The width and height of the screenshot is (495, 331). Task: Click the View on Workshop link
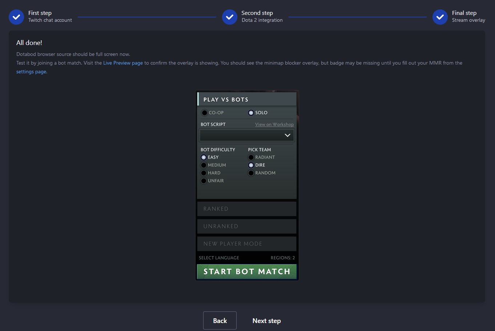point(274,124)
